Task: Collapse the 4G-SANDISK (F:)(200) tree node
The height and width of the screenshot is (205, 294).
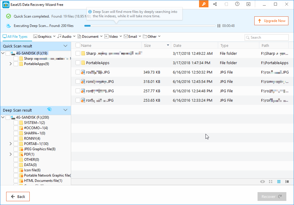Action: [x=3, y=117]
